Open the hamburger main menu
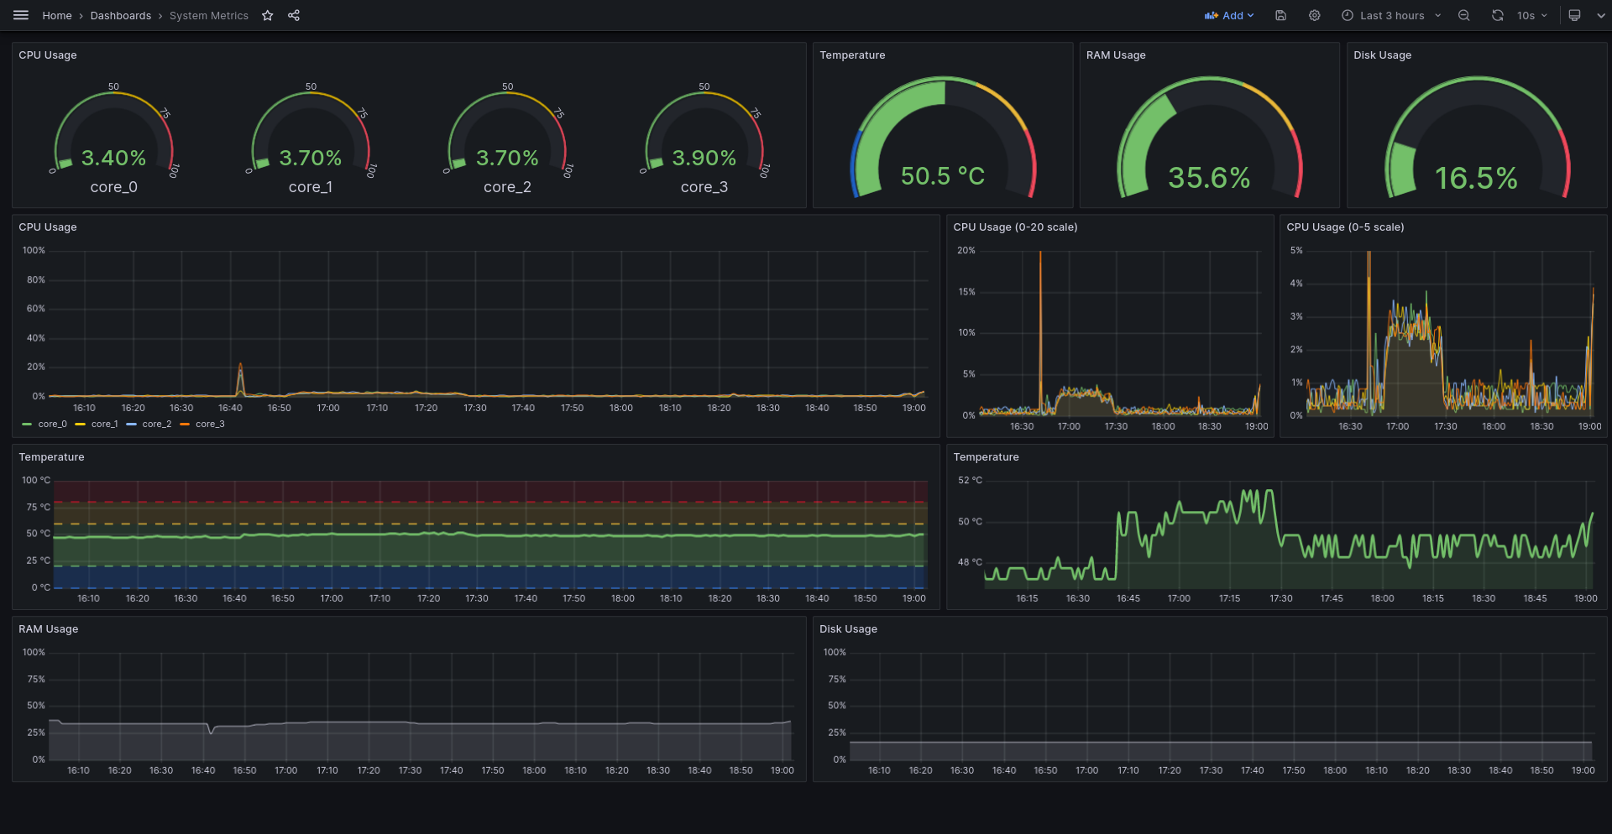1612x834 pixels. pyautogui.click(x=21, y=15)
